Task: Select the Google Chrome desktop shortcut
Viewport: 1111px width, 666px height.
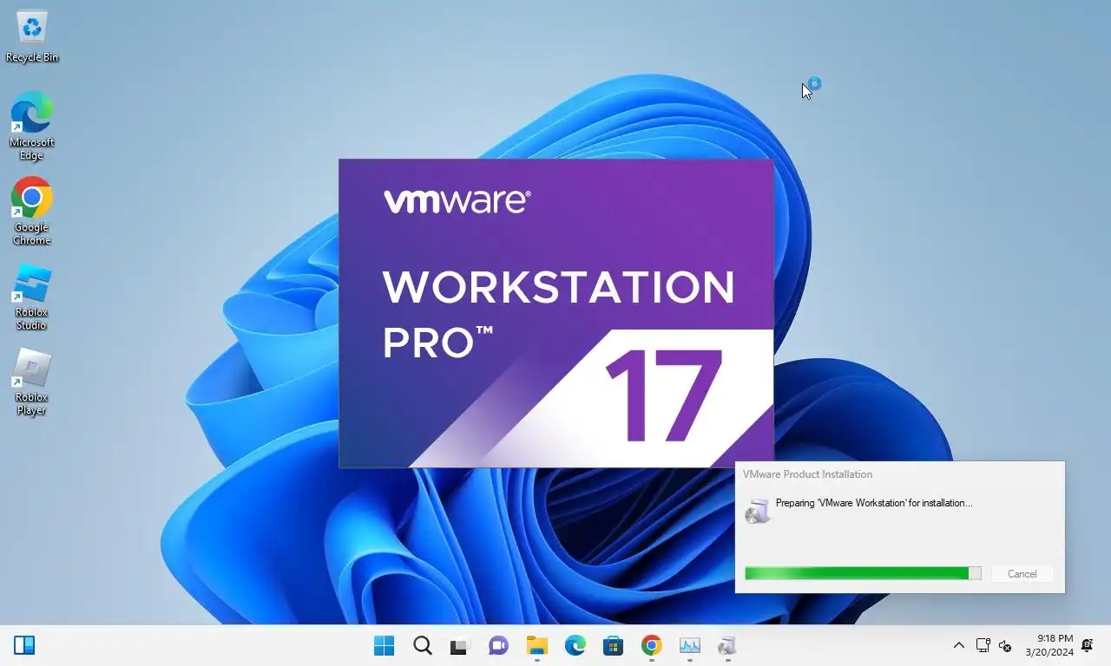Action: click(32, 212)
